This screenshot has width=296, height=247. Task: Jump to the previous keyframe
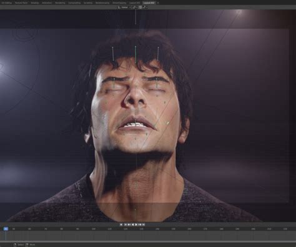pyautogui.click(x=129, y=224)
